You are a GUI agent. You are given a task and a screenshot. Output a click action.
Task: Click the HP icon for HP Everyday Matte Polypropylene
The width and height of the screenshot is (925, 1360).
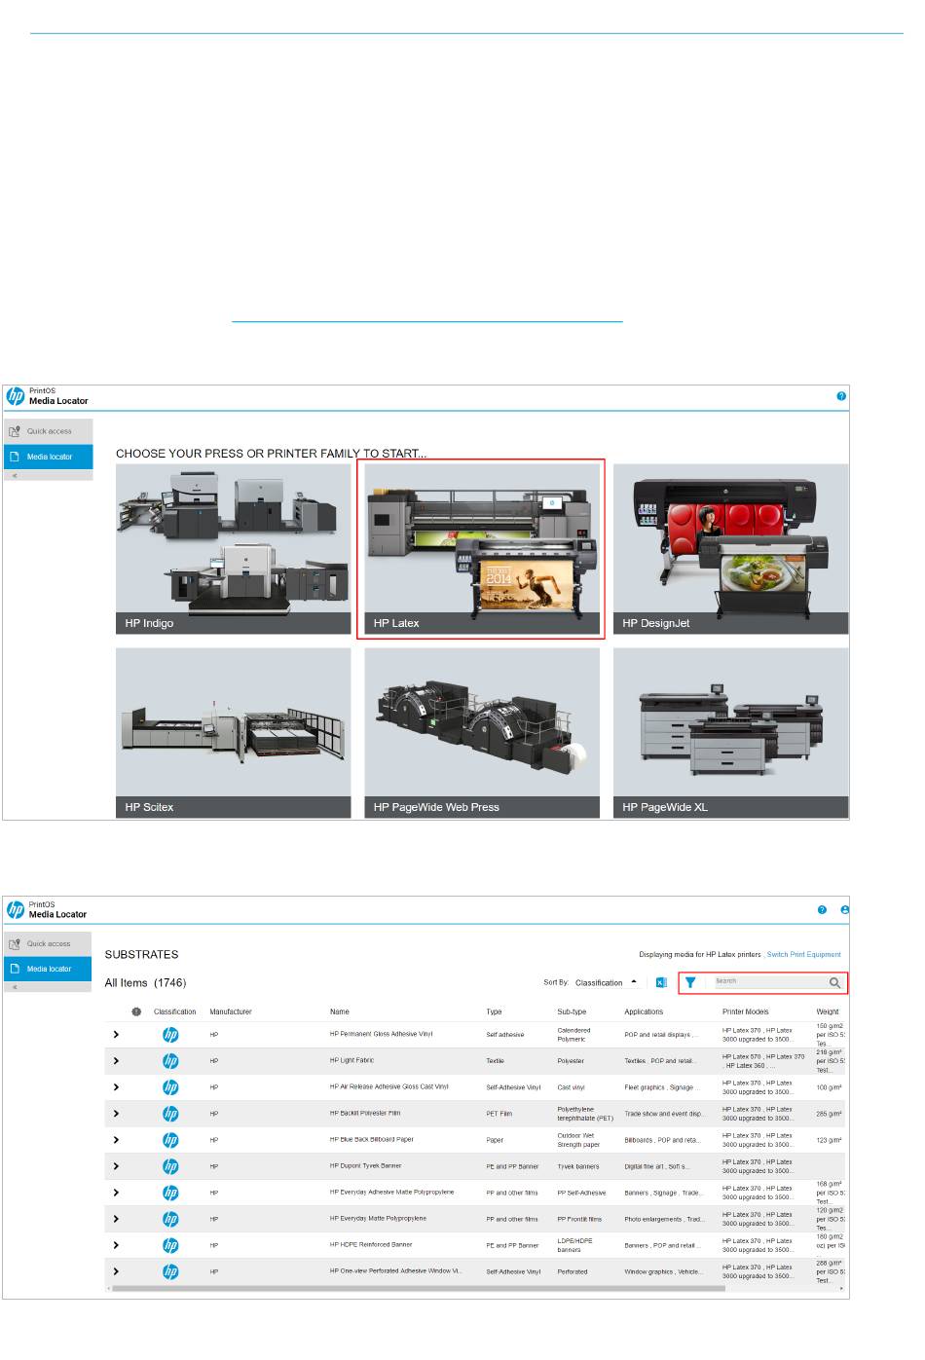pos(170,1219)
